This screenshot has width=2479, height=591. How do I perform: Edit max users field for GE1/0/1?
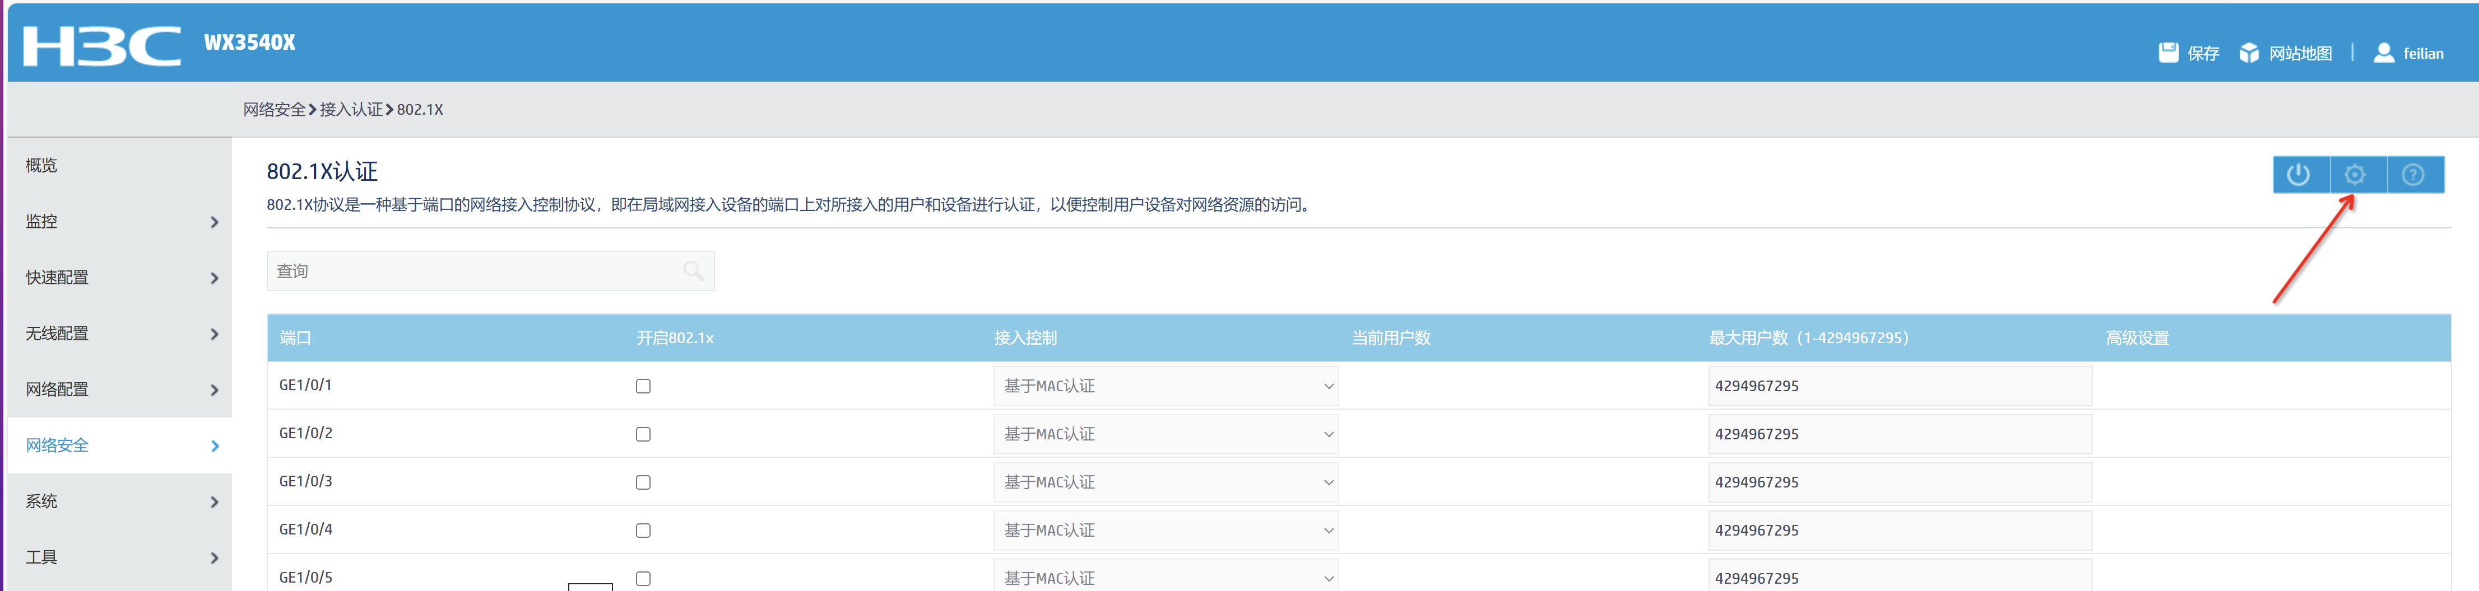[x=1900, y=386]
